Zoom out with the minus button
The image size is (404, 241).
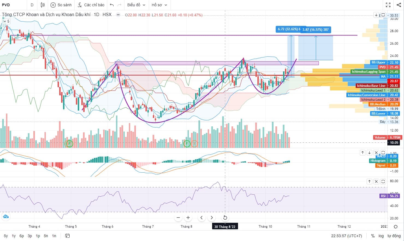point(178,218)
